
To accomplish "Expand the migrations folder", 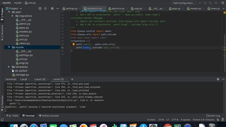I will [x=13, y=16].
